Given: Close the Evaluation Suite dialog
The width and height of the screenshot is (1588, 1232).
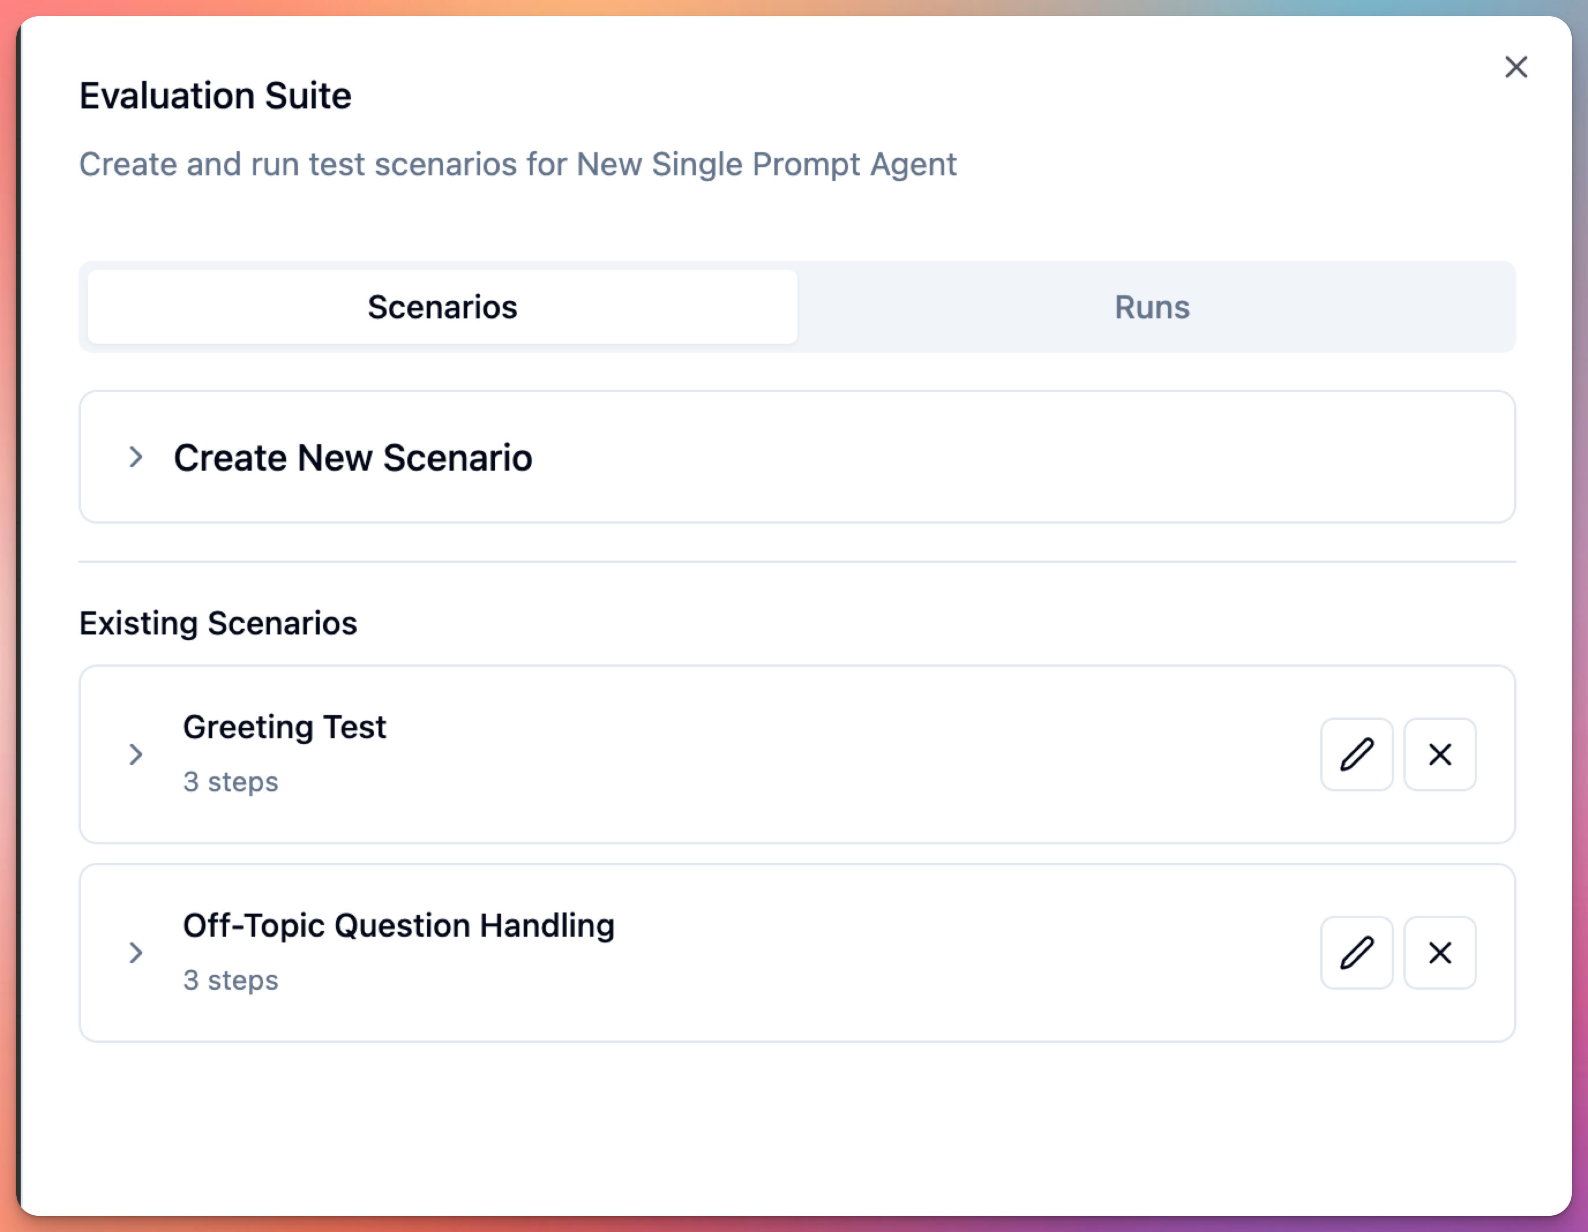Looking at the screenshot, I should point(1516,67).
